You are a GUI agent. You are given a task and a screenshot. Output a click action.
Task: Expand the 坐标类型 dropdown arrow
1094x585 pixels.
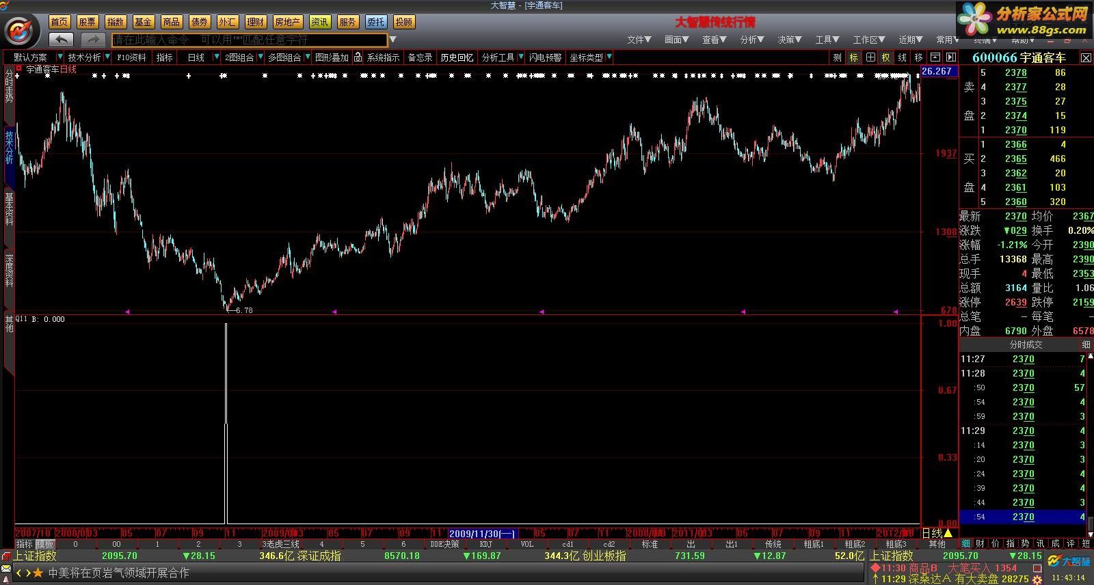(609, 57)
